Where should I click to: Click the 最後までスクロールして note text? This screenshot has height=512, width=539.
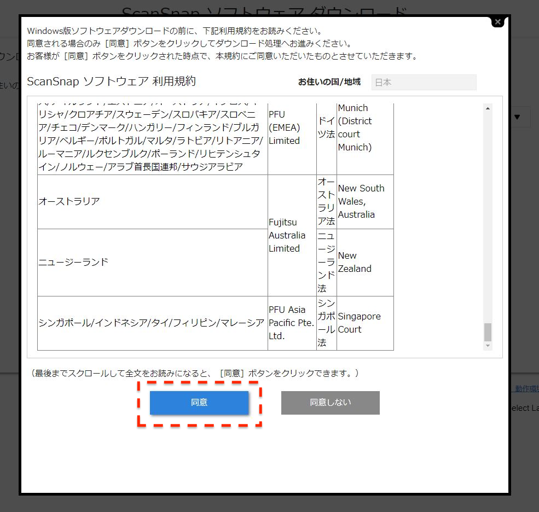pos(195,373)
